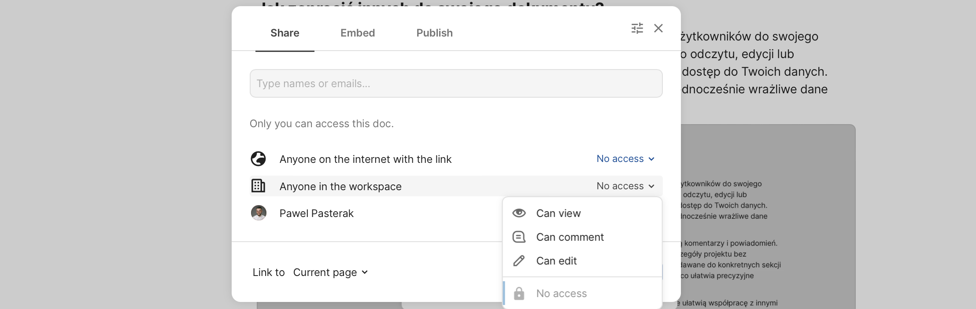This screenshot has height=309, width=976.
Task: Click the lock icon next to No access
Action: click(x=519, y=294)
